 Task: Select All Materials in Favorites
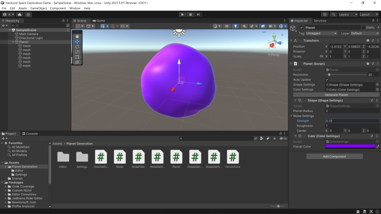point(21,147)
